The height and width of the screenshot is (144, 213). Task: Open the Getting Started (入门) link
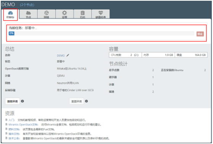click(12, 120)
